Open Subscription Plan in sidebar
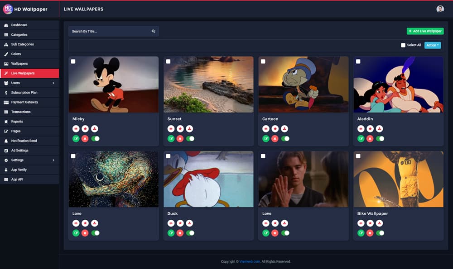 click(x=29, y=93)
